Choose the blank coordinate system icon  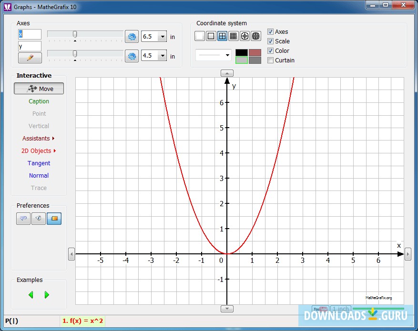point(200,36)
